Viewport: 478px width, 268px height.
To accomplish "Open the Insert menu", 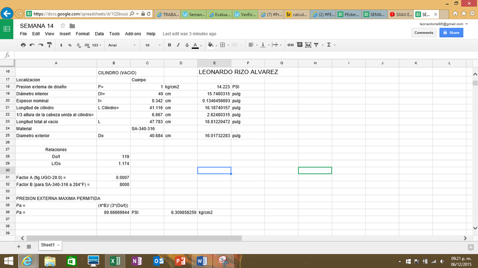I will (65, 34).
